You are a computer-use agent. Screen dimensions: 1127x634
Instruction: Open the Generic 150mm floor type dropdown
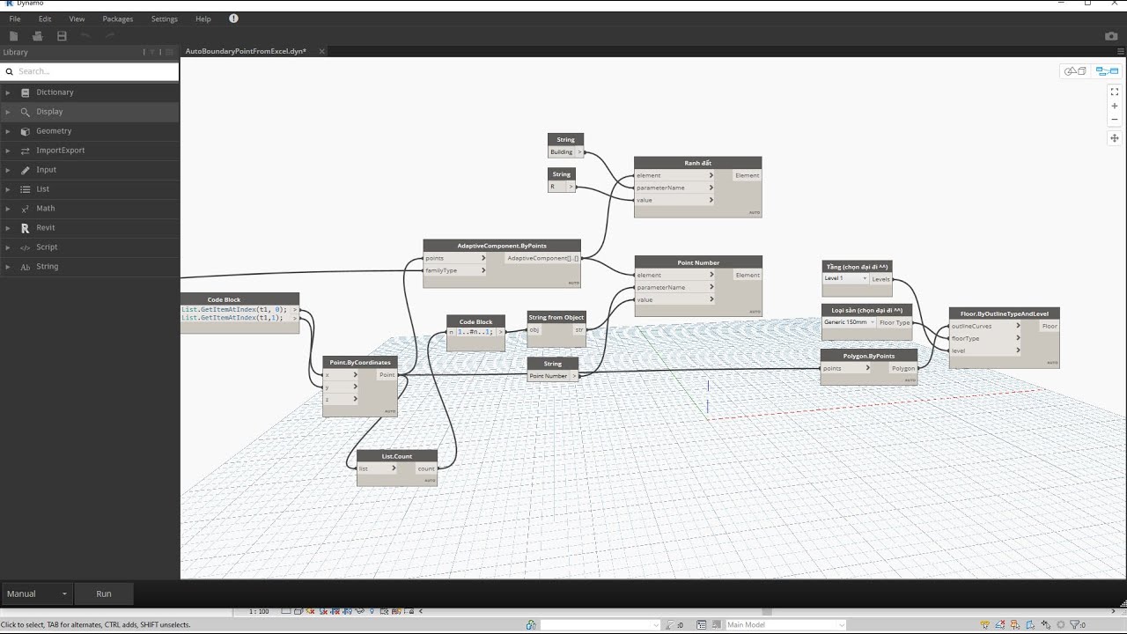[x=849, y=322]
